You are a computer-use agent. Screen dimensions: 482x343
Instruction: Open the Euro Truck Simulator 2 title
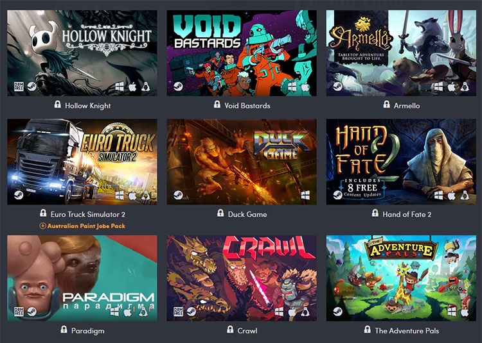(88, 214)
